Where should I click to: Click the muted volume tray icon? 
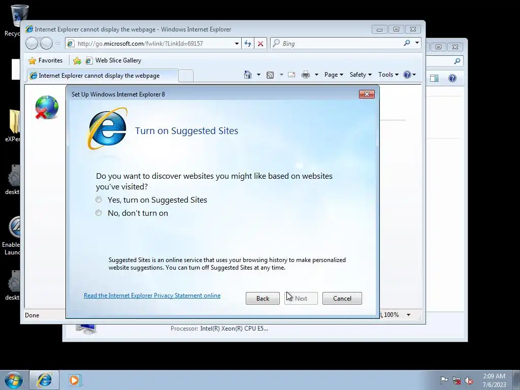469,380
